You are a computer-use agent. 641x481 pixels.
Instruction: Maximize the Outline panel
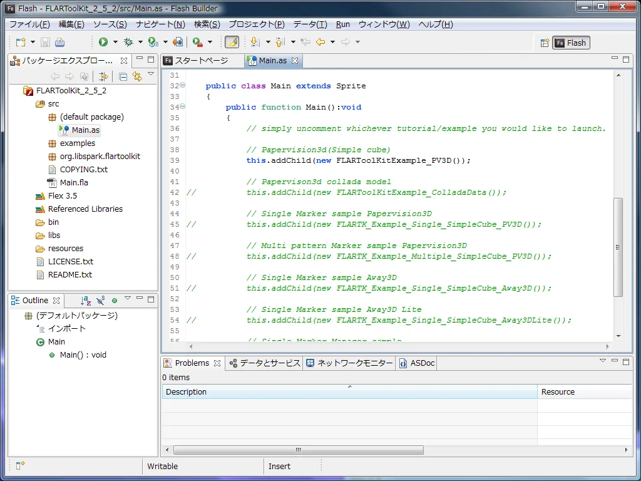[151, 299]
